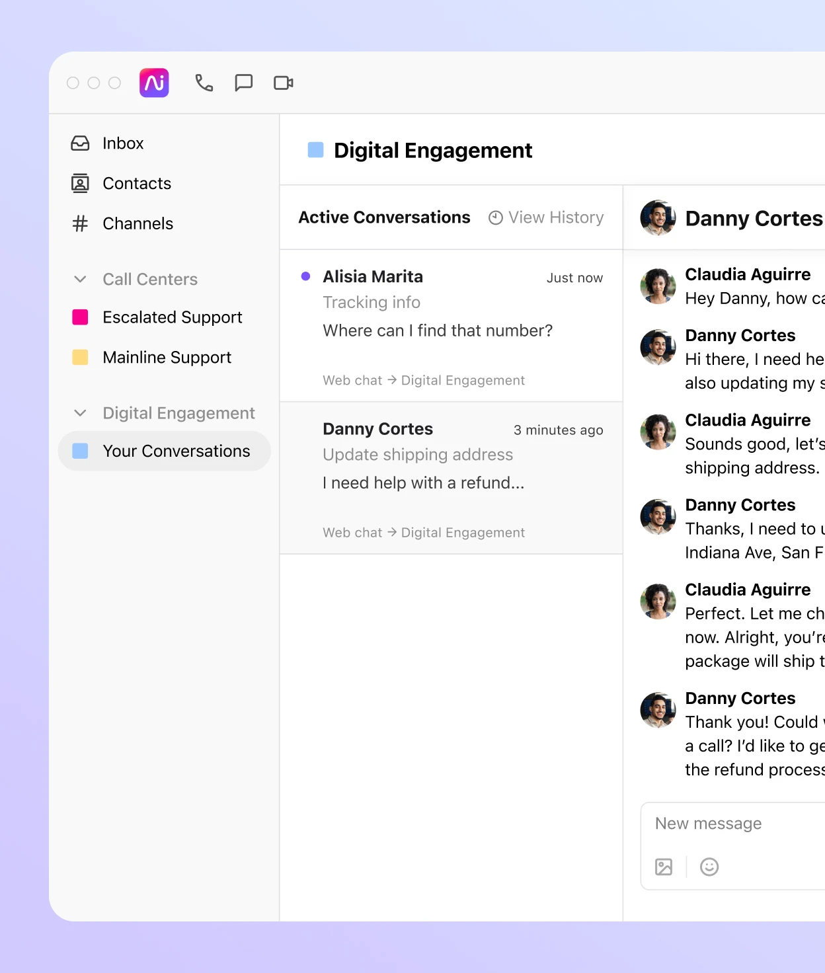
Task: Select Your Conversations in the sidebar
Action: pos(177,451)
